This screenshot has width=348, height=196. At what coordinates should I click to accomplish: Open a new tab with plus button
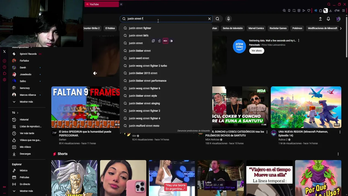[x=121, y=4]
